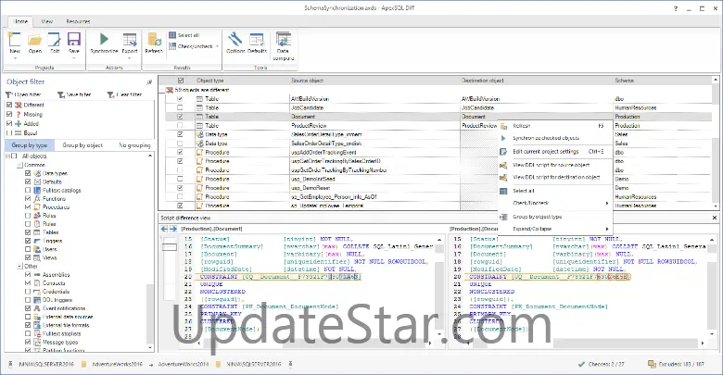Toggle the Different objects checkbox
The image size is (723, 375).
pyautogui.click(x=9, y=105)
